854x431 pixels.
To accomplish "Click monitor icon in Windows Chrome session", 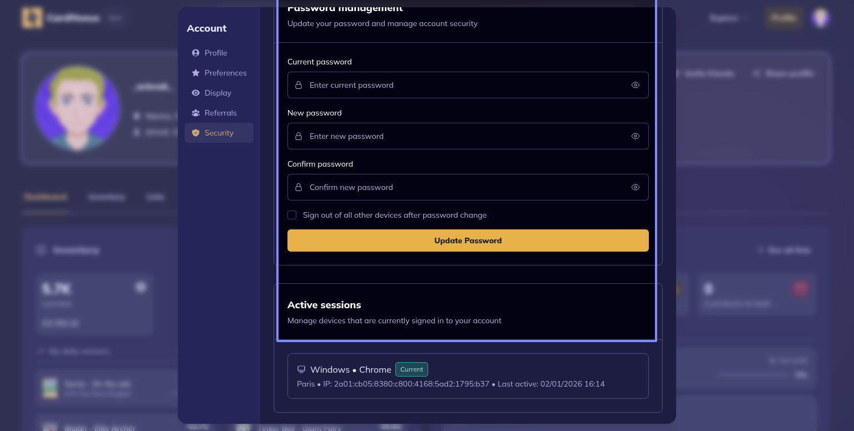I will click(x=301, y=369).
